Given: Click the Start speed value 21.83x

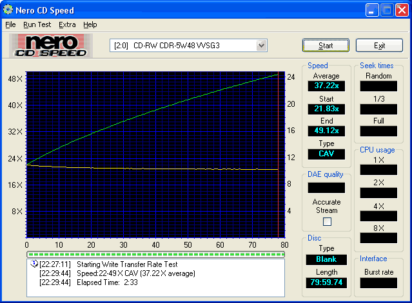Looking at the screenshot, I should pos(326,109).
